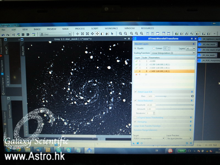Uncheck the Deringing checkbox
This screenshot has height=165, width=220.
(x=135, y=122)
